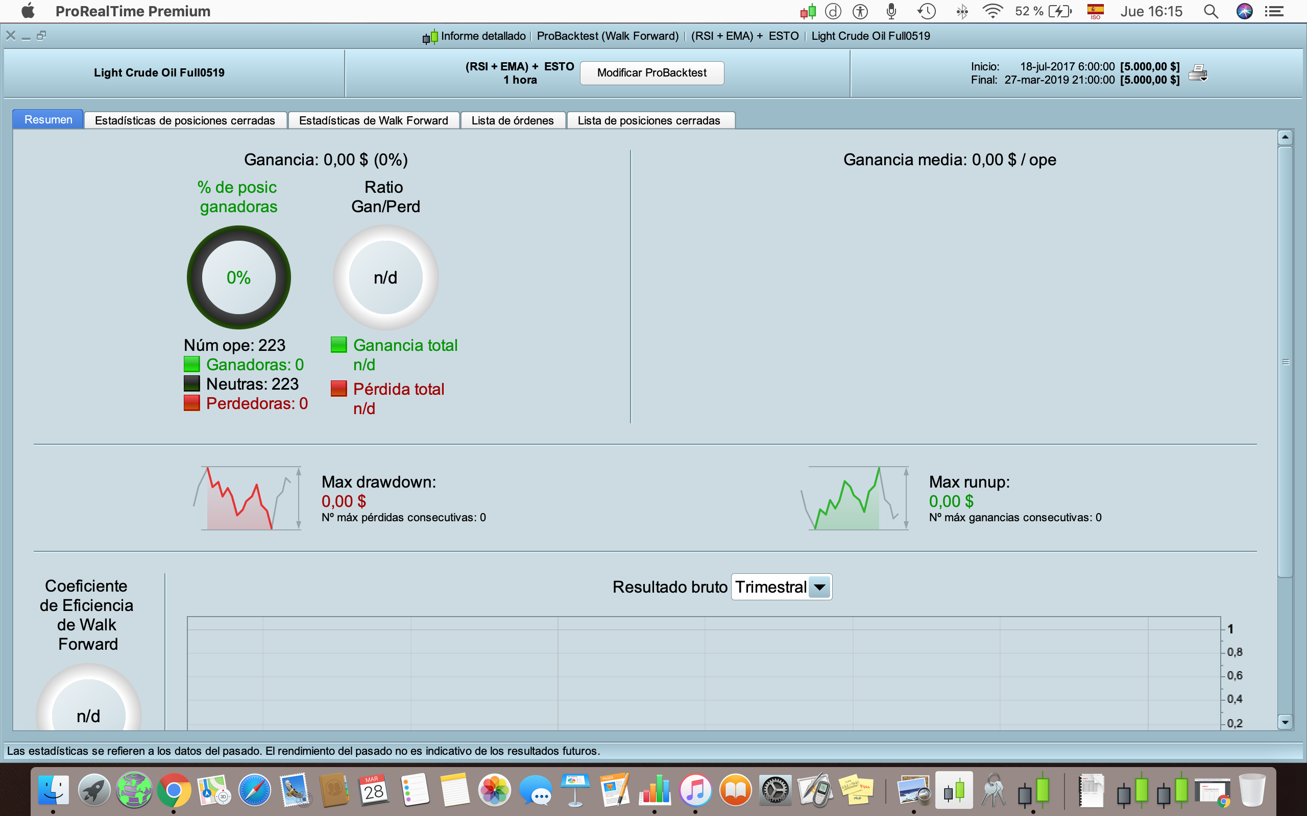Screen dimensions: 1307x816
Task: Open Google Chrome from the dock
Action: click(174, 790)
